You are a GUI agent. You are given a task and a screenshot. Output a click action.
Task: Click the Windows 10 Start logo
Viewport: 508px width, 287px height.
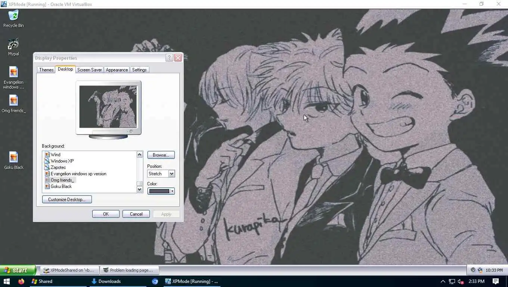click(6, 281)
